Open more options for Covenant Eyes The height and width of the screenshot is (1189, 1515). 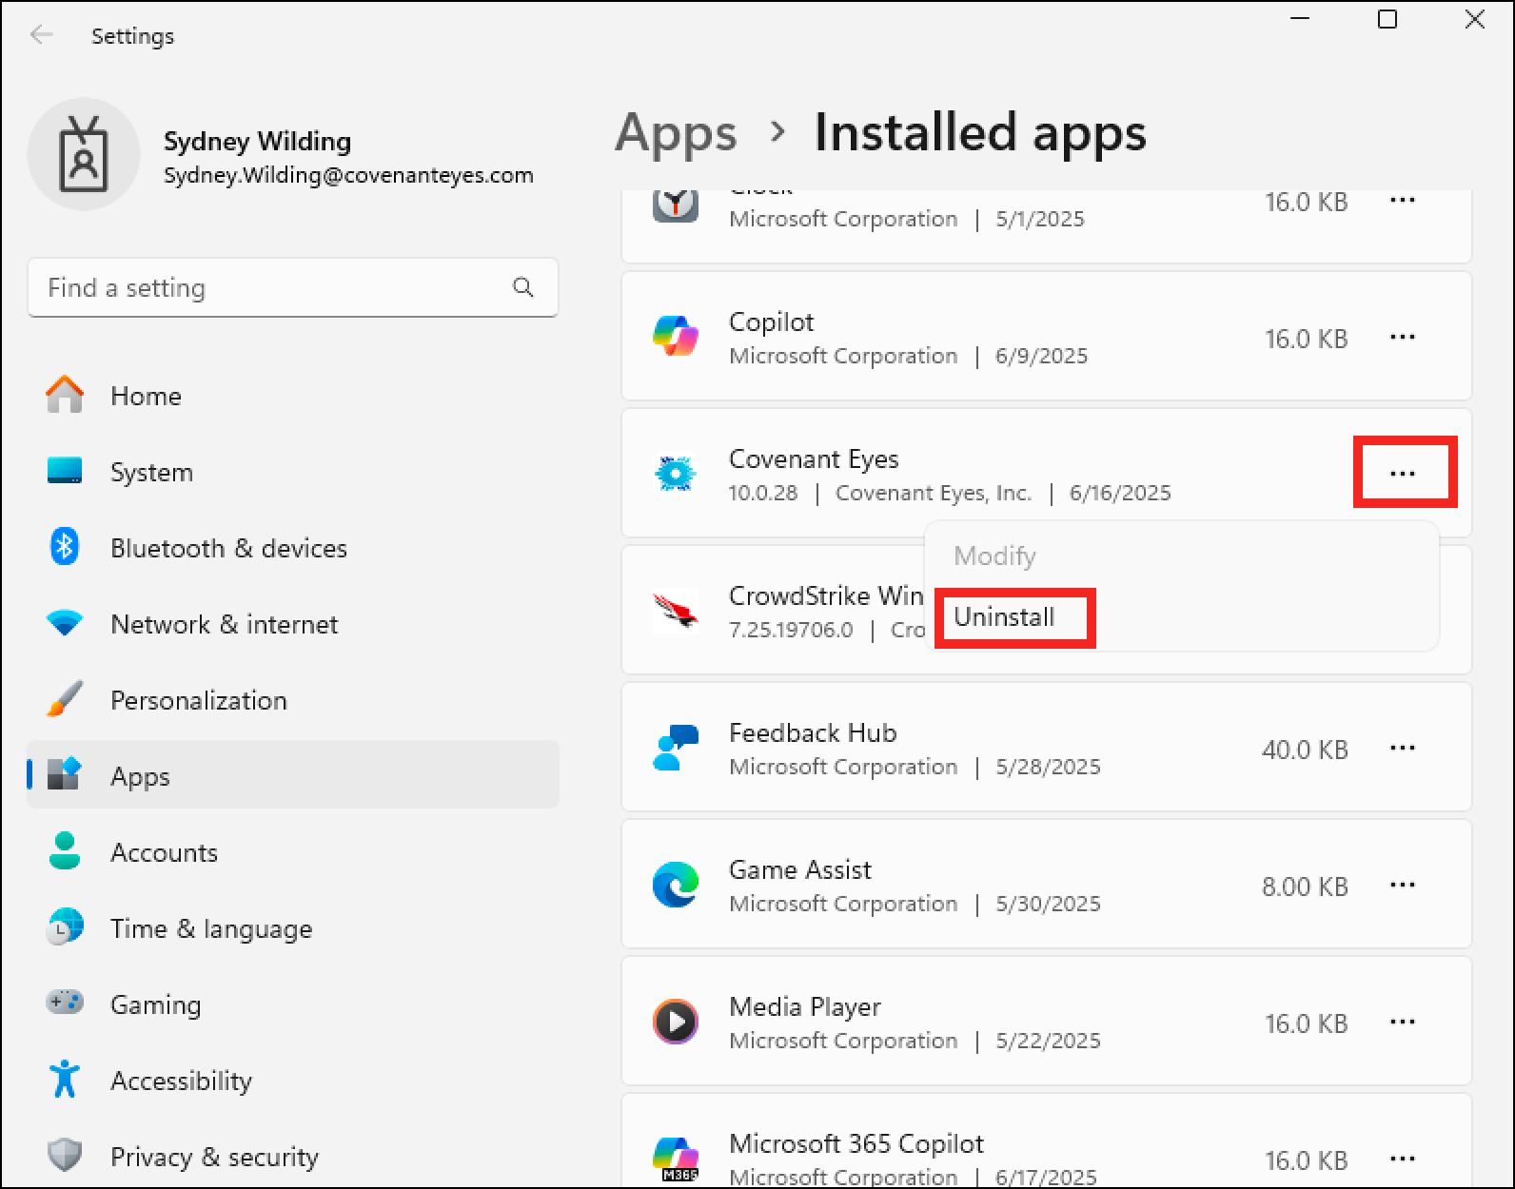point(1403,473)
